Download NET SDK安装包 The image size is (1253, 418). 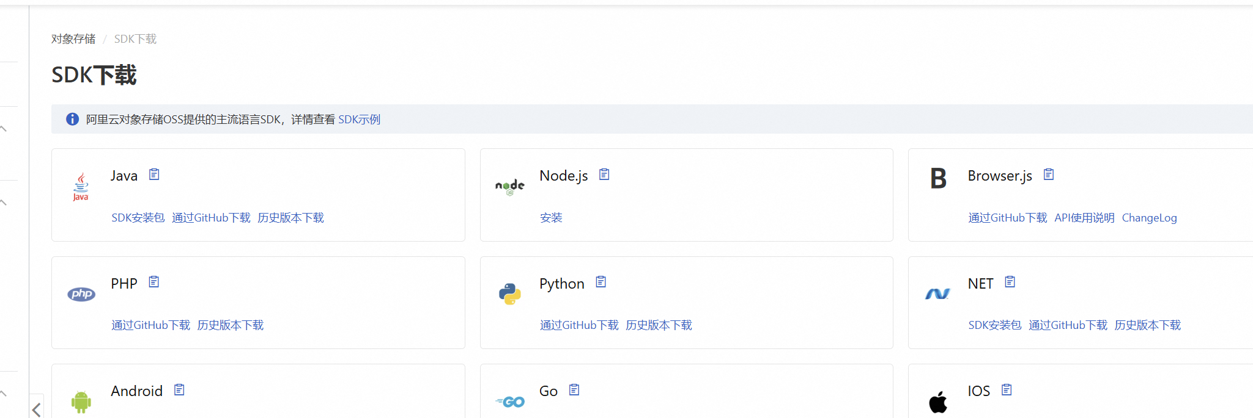coord(995,325)
